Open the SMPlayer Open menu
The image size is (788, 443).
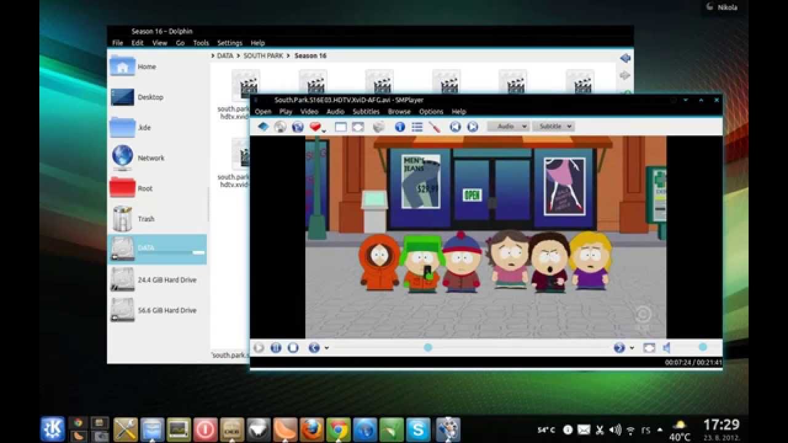click(x=263, y=111)
